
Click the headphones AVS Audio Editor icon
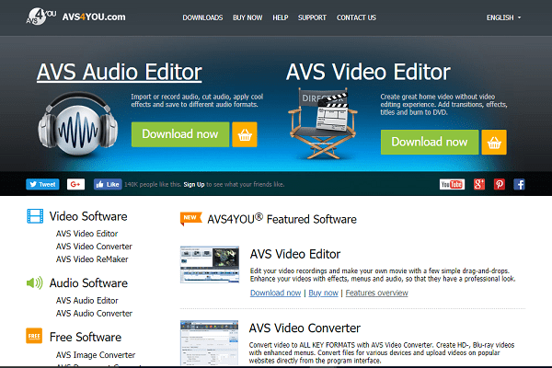coord(78,123)
